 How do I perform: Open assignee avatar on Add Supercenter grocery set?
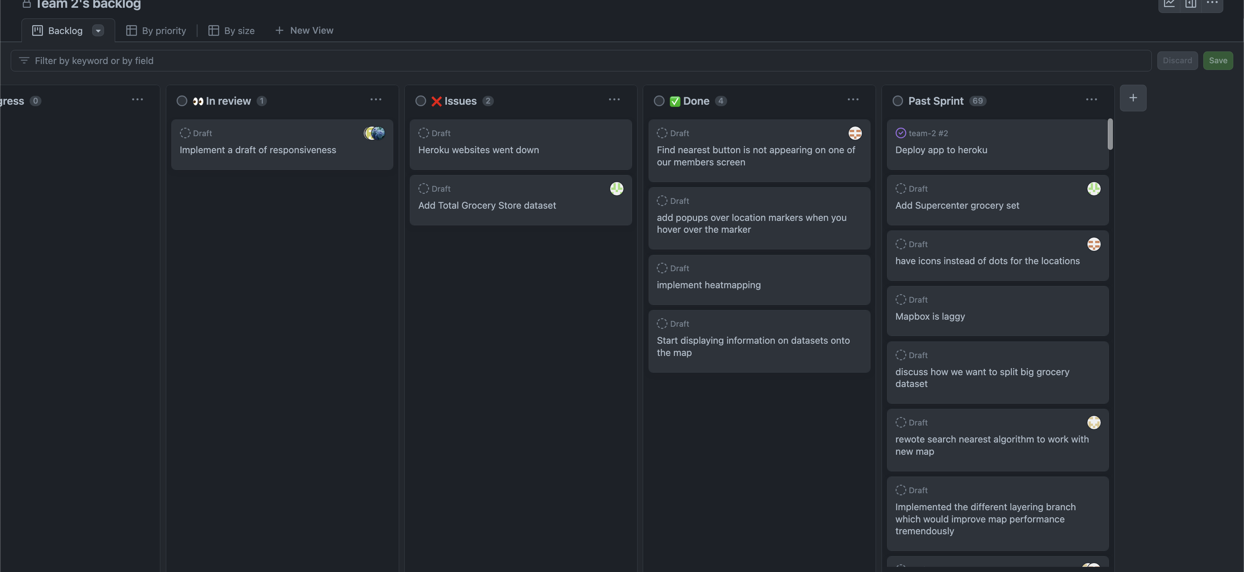click(1094, 188)
